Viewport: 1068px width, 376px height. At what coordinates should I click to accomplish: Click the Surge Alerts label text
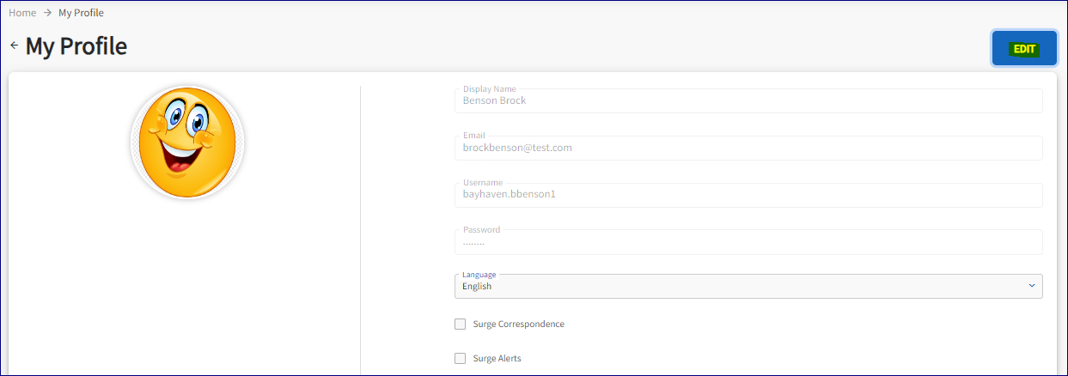pos(497,358)
